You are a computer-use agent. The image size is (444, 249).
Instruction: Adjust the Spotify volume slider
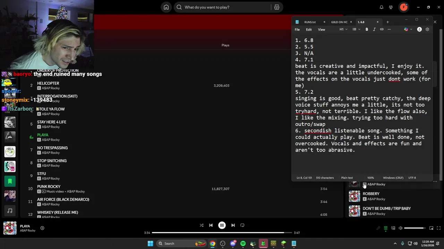tap(415, 228)
